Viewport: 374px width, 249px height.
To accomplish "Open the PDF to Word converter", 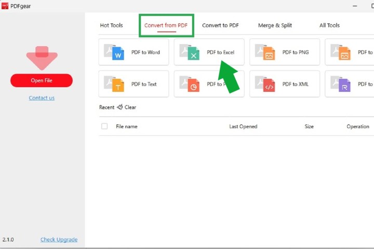I will pos(133,52).
